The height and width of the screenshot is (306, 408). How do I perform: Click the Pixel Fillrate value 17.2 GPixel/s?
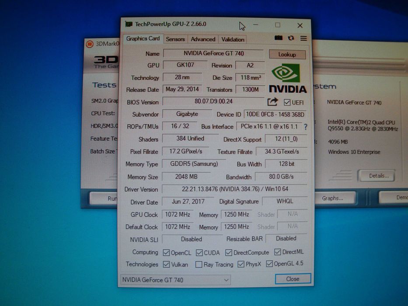coord(185,151)
